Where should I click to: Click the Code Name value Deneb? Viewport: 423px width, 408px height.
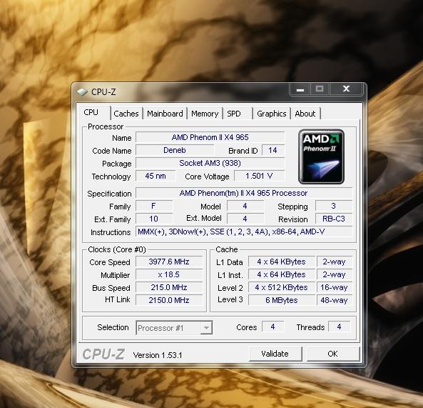(x=175, y=150)
